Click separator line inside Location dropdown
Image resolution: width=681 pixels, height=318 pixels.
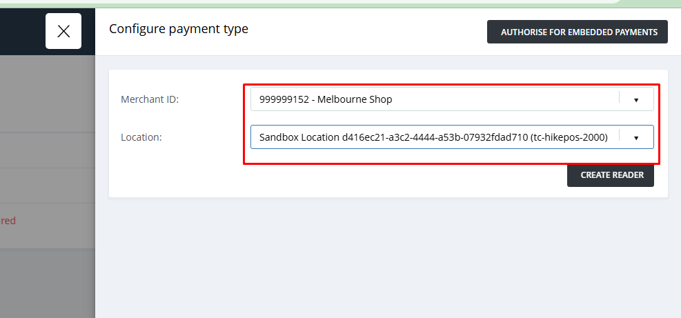tap(620, 135)
